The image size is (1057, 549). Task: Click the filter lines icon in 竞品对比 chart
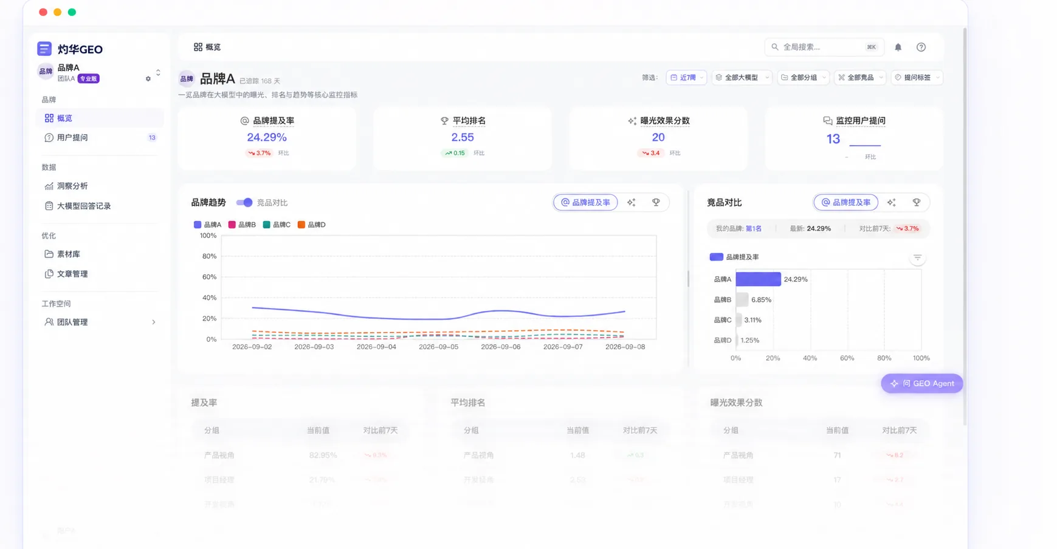(x=917, y=258)
